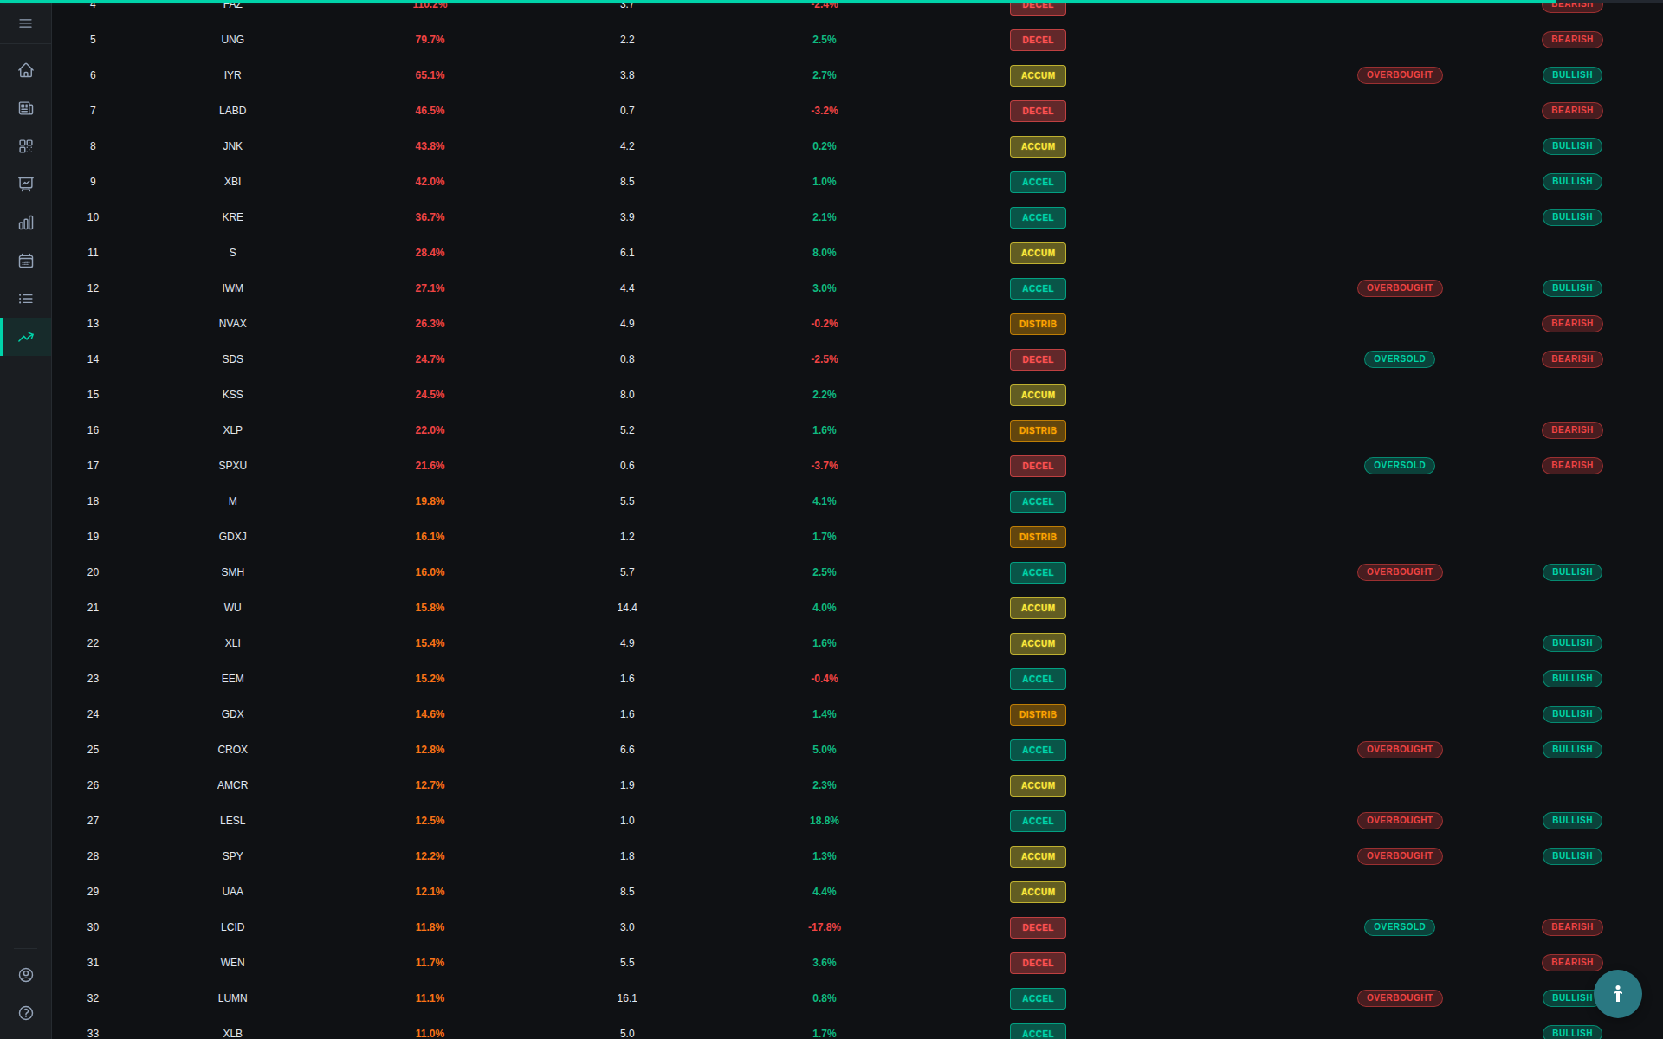This screenshot has height=1039, width=1663.
Task: Click the BEARISH badge in WEN row
Action: [x=1572, y=963]
